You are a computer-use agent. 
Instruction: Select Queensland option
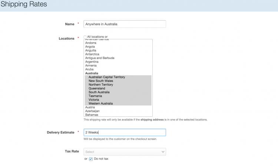118,88
